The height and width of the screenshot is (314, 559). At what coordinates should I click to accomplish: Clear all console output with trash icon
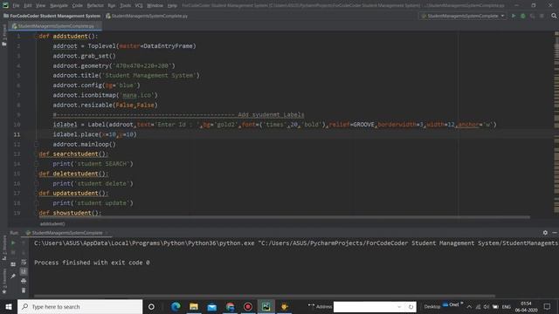pyautogui.click(x=24, y=290)
